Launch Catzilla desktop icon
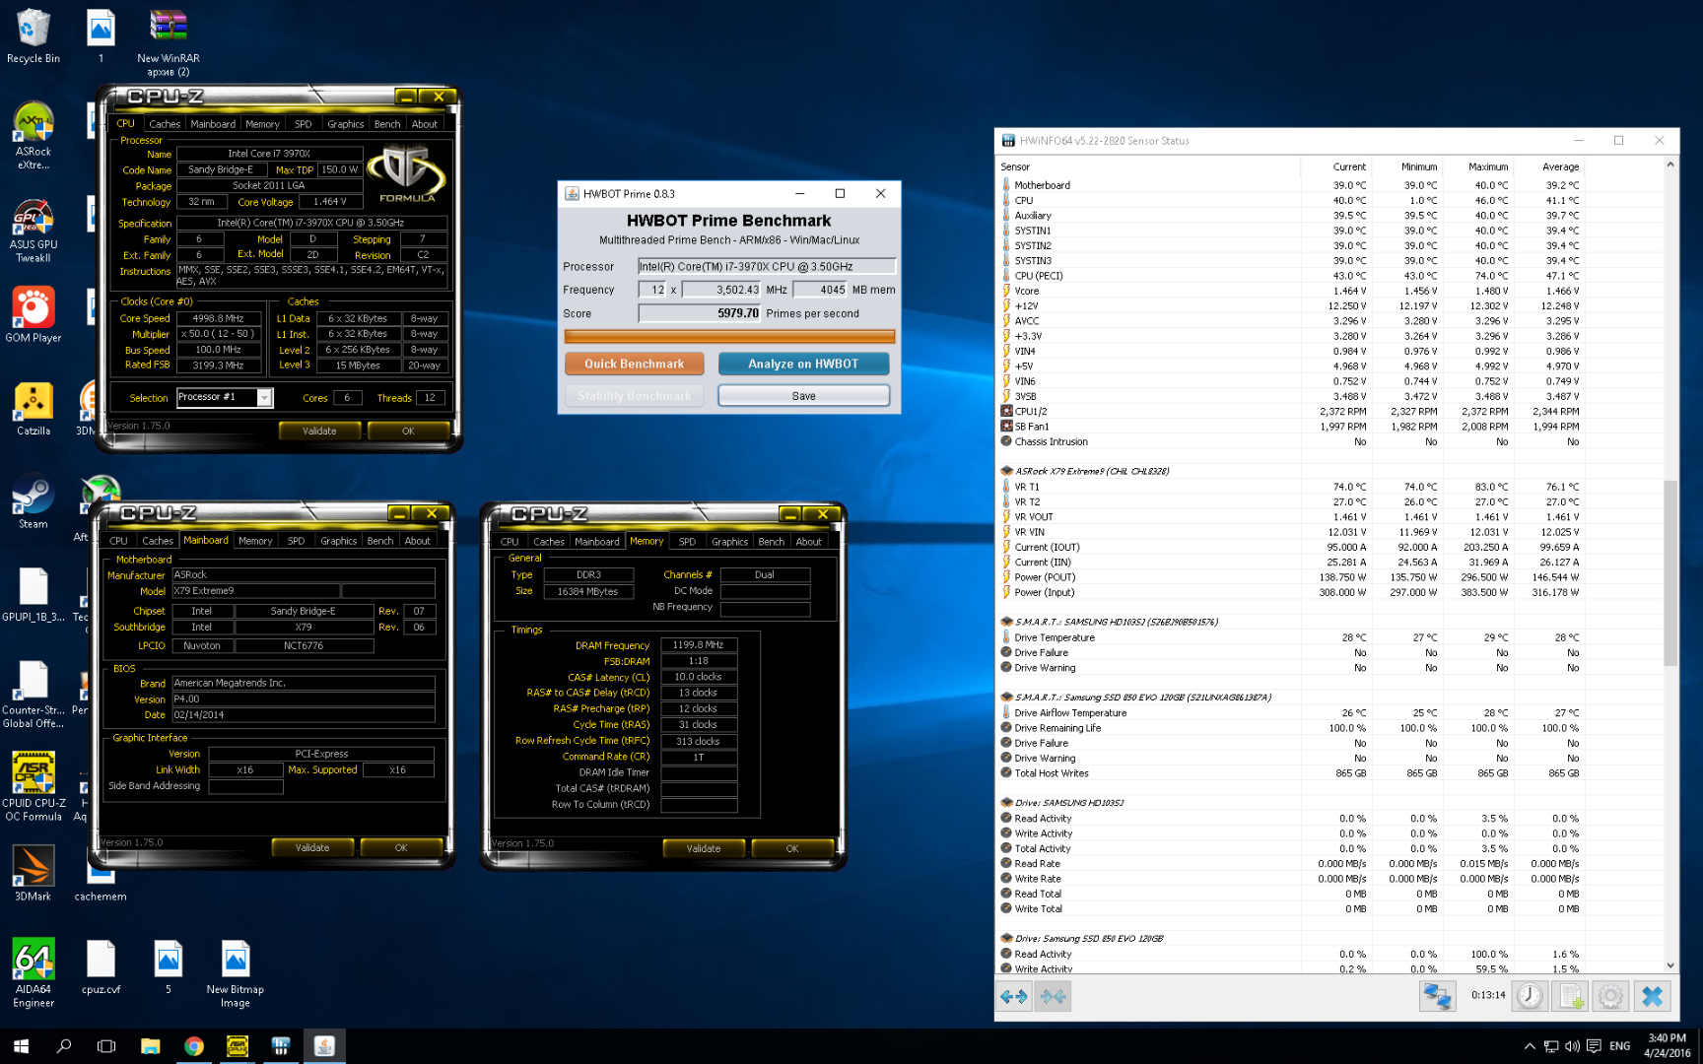1703x1064 pixels. [34, 409]
